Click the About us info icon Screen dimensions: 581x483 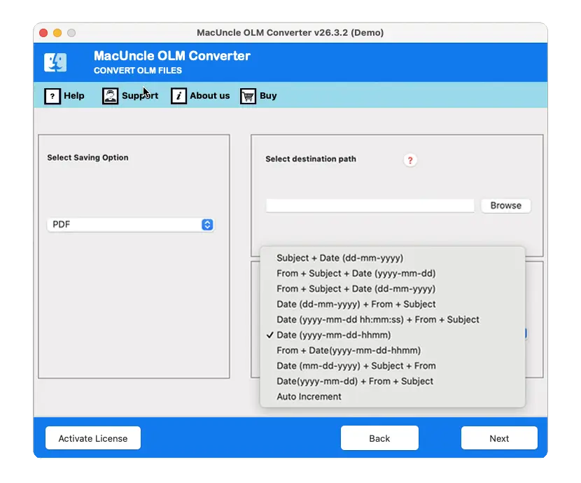pos(178,97)
